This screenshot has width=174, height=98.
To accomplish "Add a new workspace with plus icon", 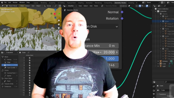I will coord(136,3).
